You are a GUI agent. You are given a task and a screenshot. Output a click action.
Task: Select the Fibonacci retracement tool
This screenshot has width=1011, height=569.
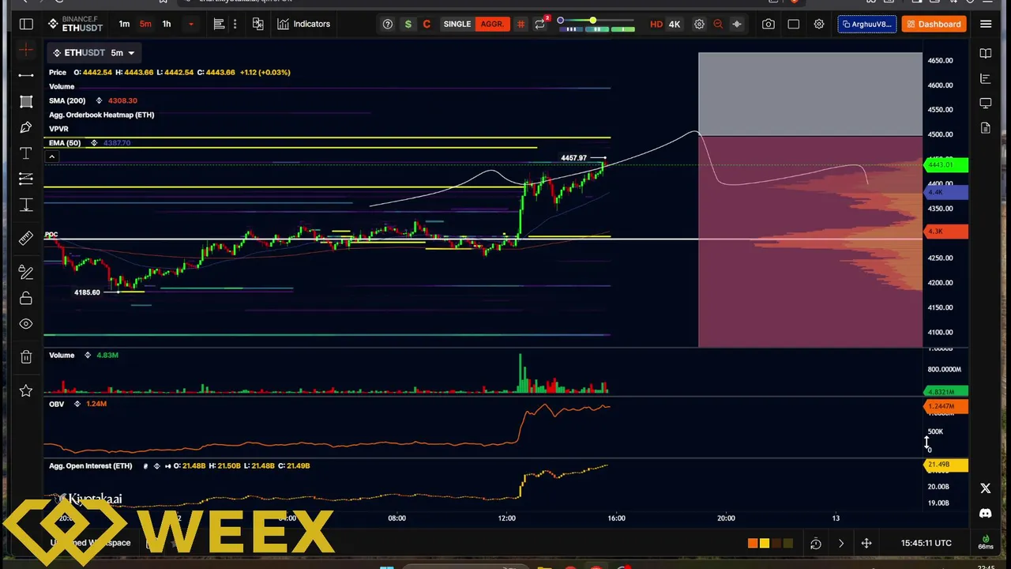coord(26,178)
